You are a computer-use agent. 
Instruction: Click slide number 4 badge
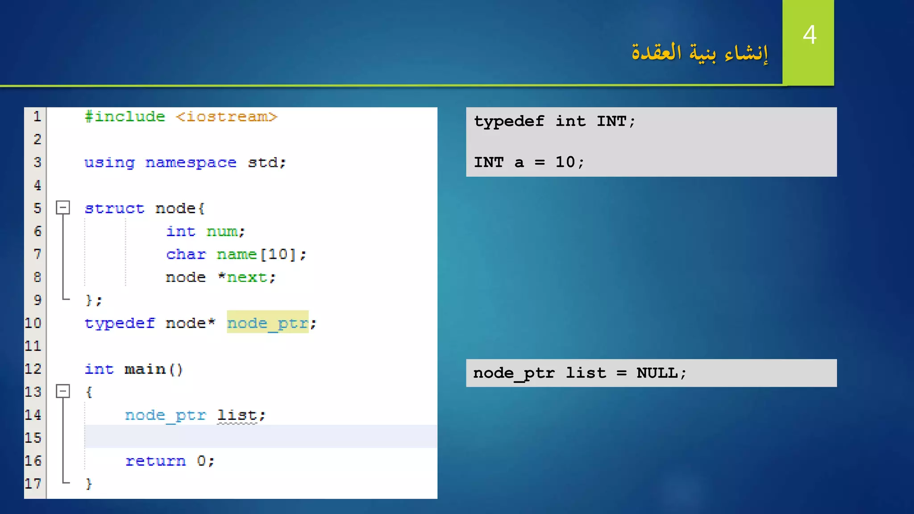[808, 42]
